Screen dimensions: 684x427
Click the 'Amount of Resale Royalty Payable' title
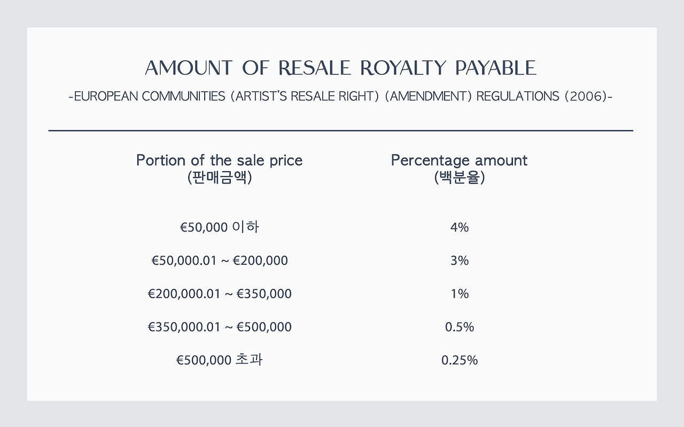coord(340,68)
